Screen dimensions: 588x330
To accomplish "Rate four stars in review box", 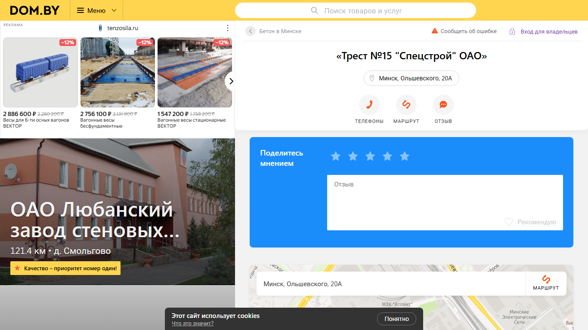I will tap(387, 156).
